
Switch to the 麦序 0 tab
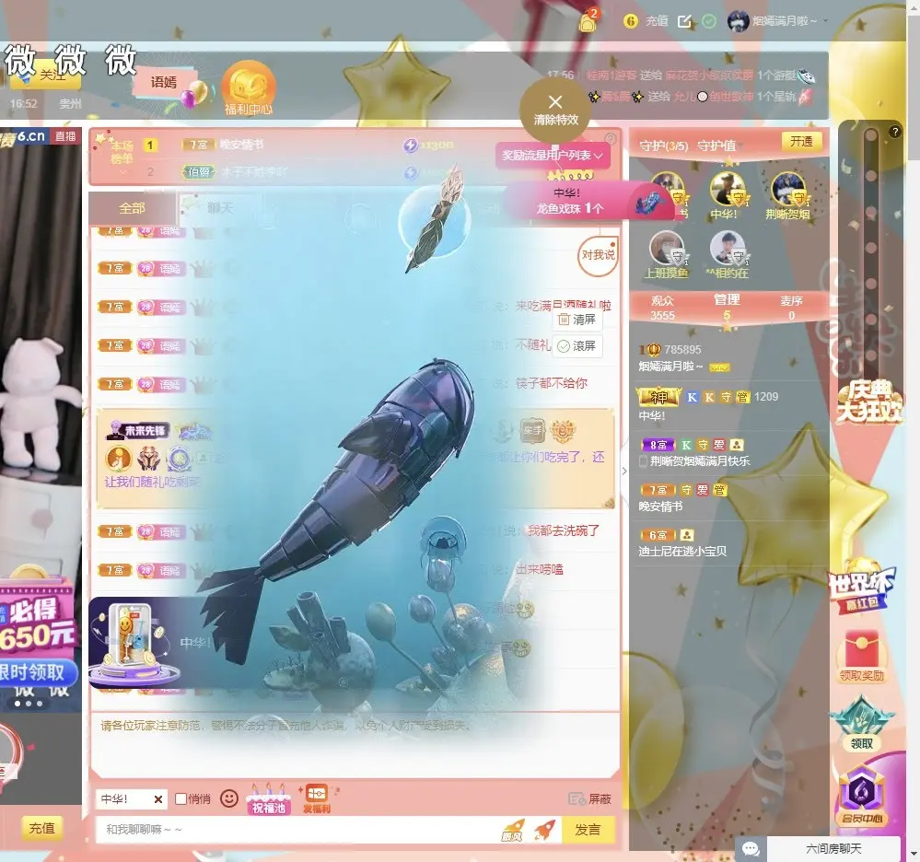pyautogui.click(x=791, y=309)
